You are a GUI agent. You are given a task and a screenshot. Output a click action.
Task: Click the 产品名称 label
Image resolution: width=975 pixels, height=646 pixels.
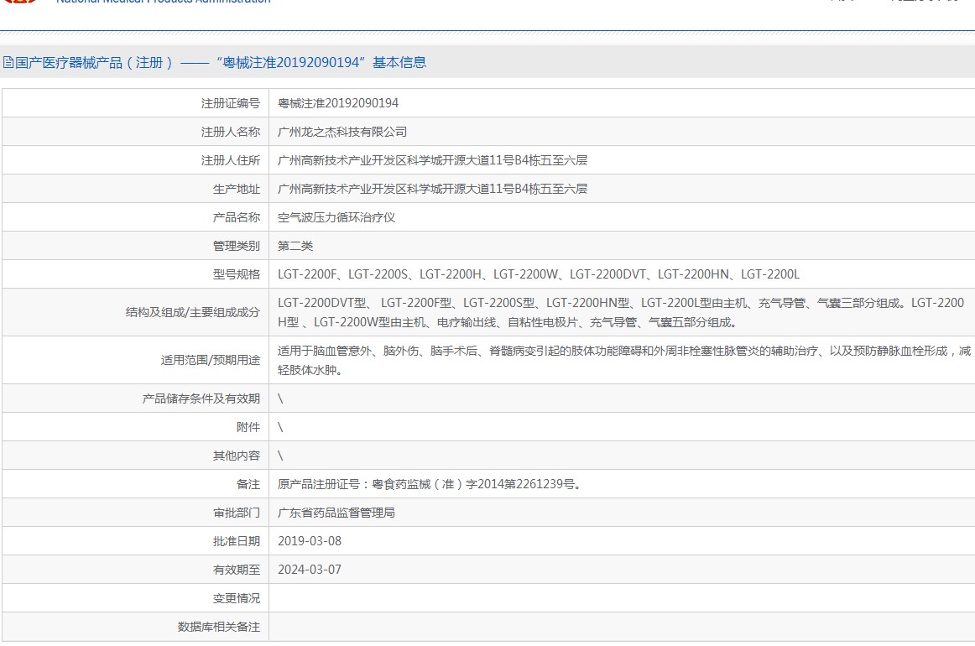237,217
